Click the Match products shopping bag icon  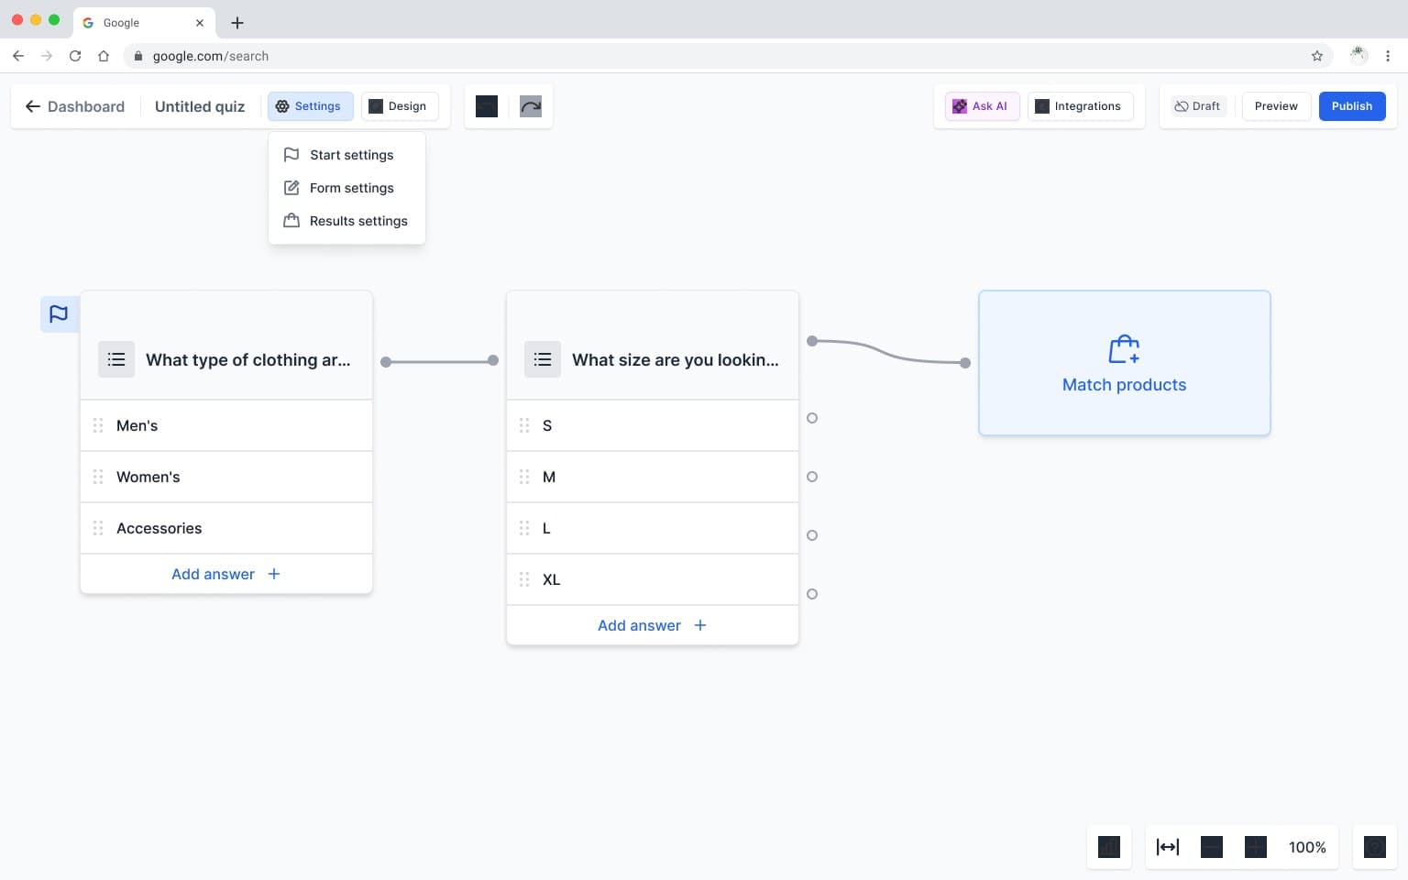[x=1124, y=349]
